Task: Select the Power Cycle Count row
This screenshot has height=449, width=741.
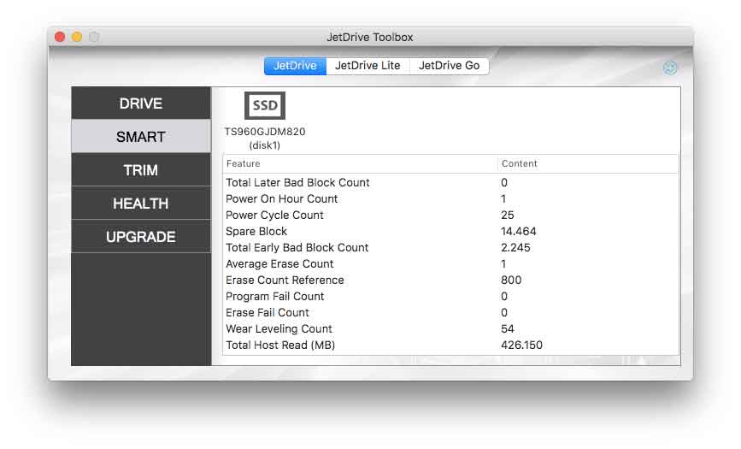Action: (x=450, y=215)
